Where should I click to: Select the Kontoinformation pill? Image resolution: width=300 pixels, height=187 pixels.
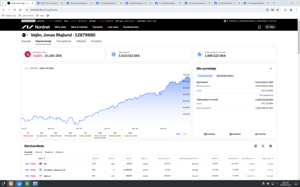[225, 76]
